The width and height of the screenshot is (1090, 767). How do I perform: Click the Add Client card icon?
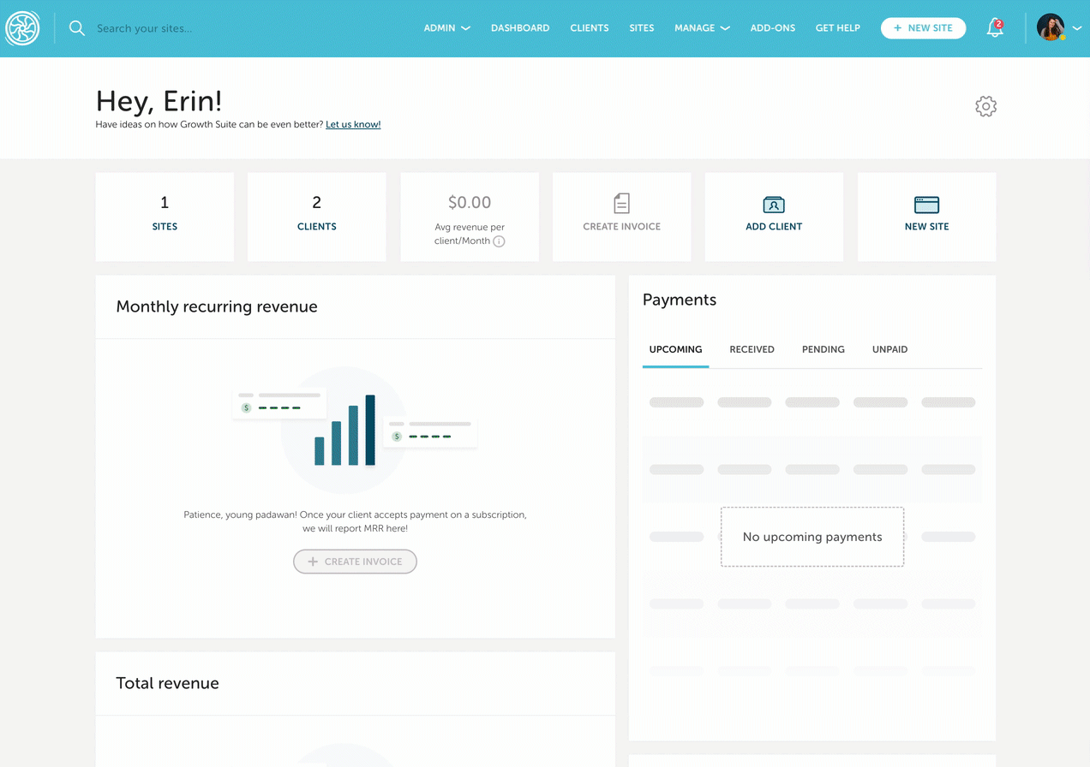(x=774, y=205)
